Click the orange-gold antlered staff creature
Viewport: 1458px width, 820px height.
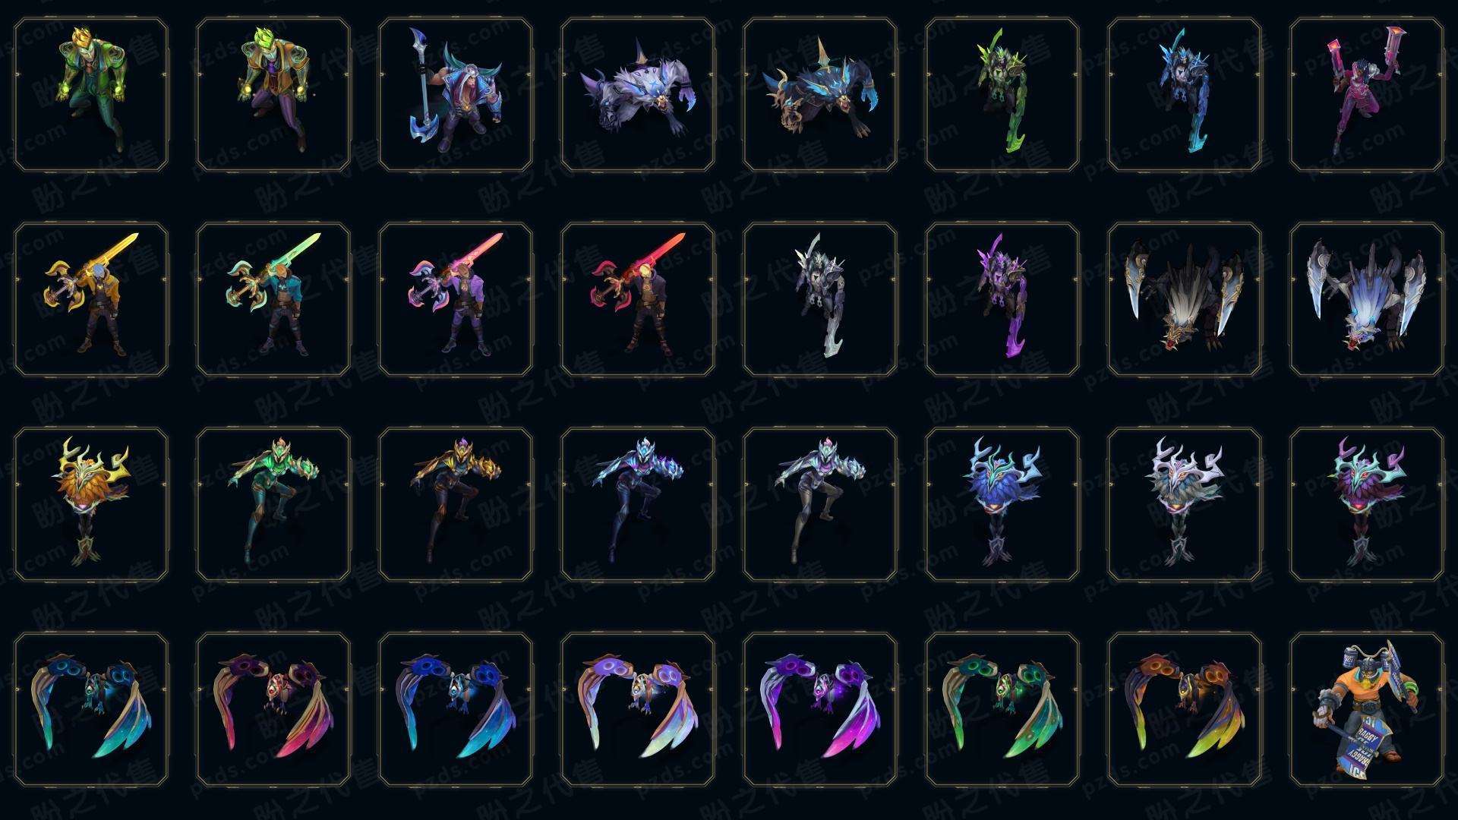91,504
